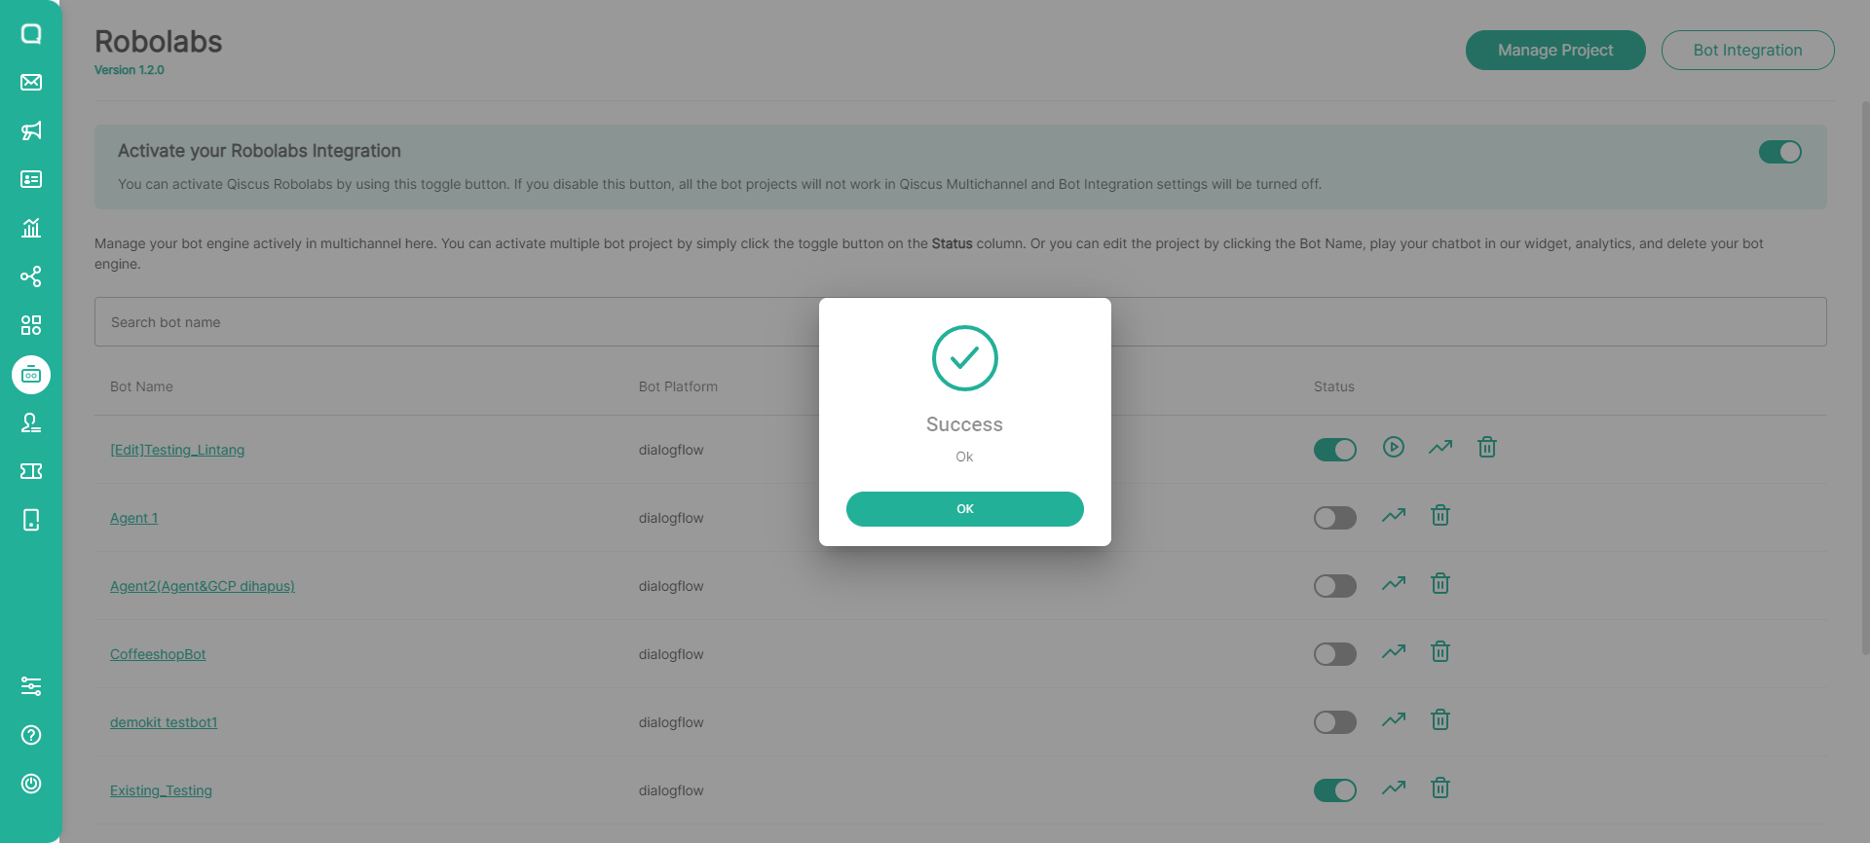Click OK in the Success dialog
The image size is (1870, 843).
tap(964, 509)
